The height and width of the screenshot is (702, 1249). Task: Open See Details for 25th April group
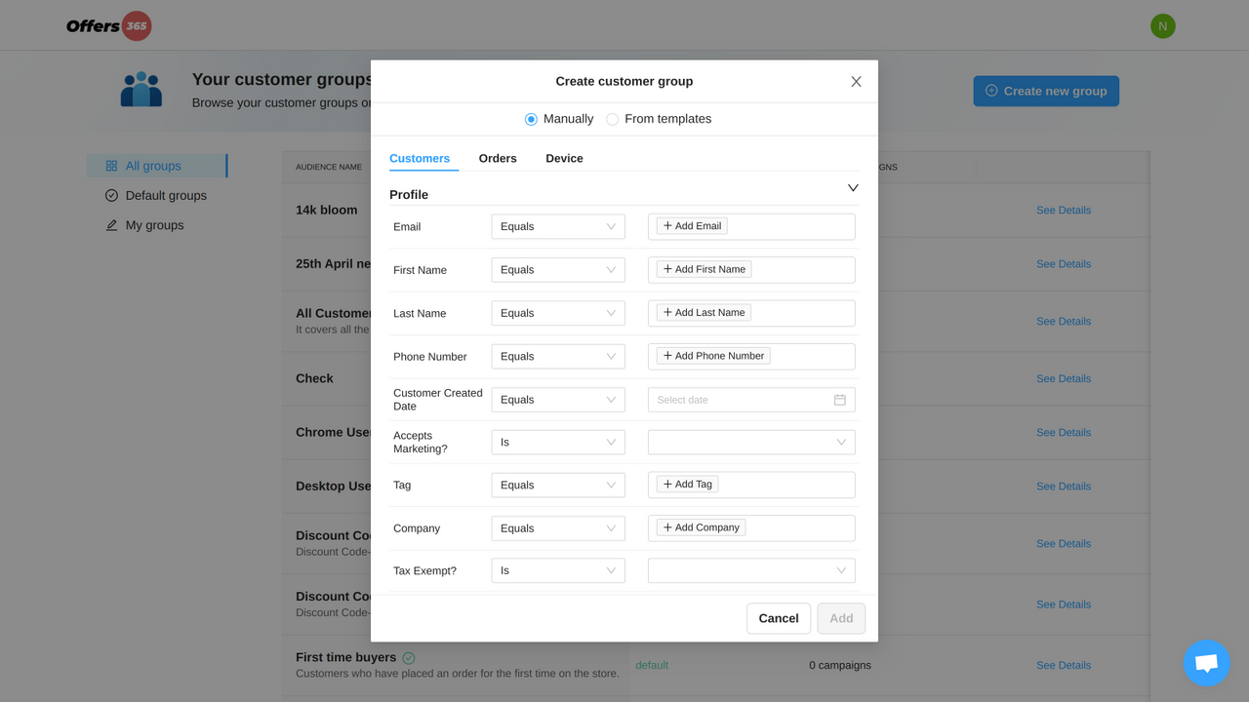click(x=1064, y=264)
